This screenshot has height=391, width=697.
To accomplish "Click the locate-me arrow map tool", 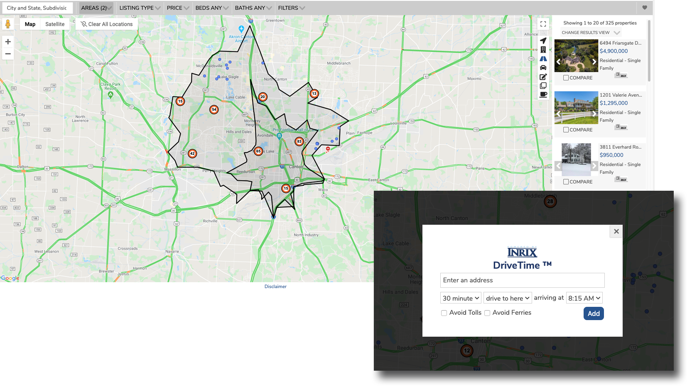I will tap(543, 41).
